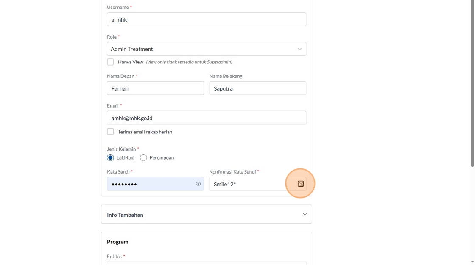Click the Info Tambahan header text
475x265 pixels.
tap(125, 215)
